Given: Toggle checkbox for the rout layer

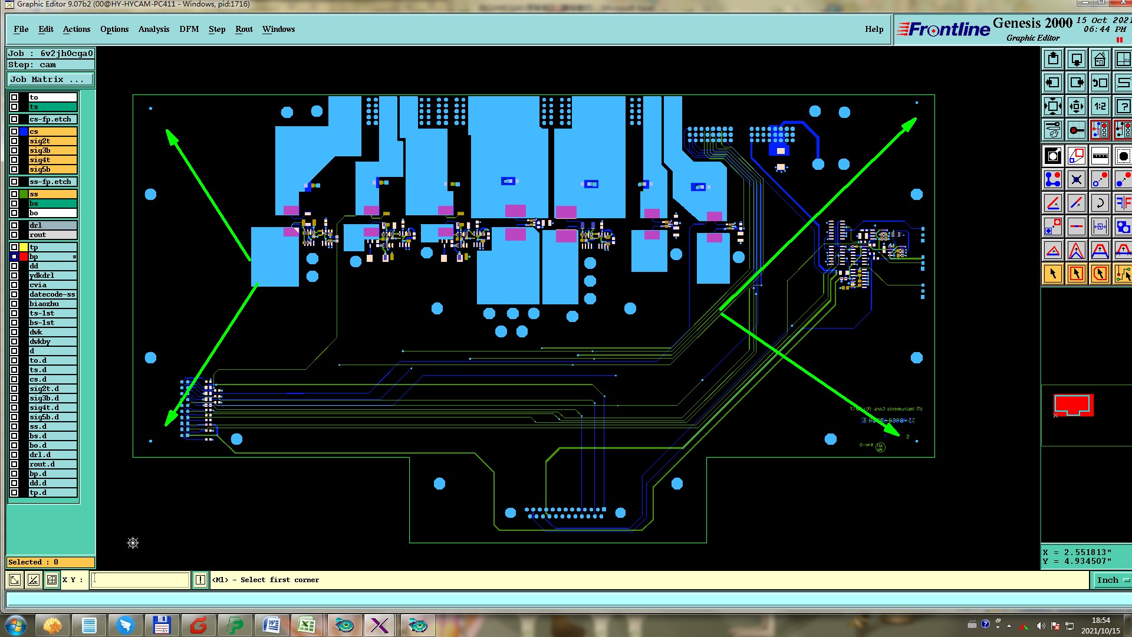Looking at the screenshot, I should point(14,235).
